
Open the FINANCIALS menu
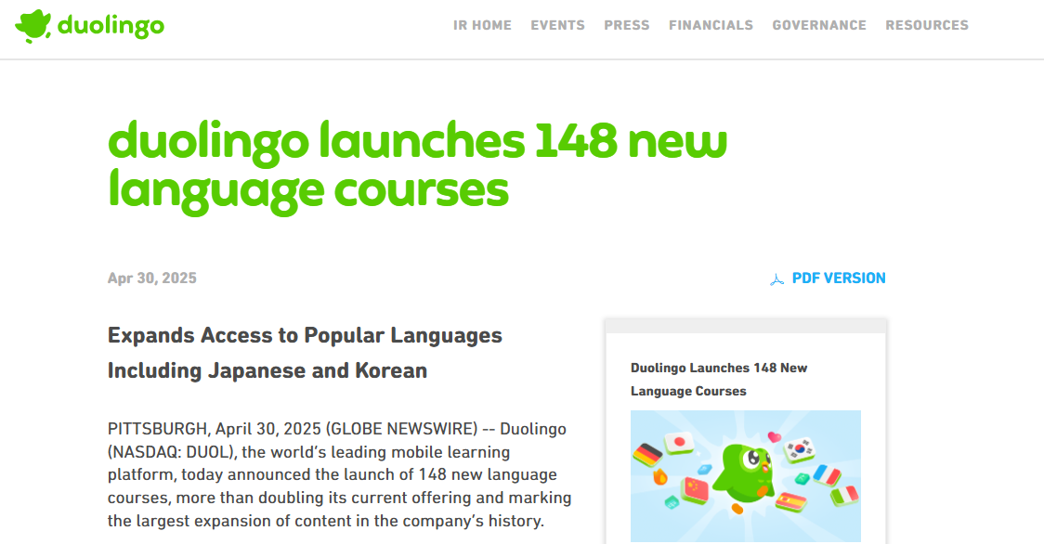tap(711, 25)
